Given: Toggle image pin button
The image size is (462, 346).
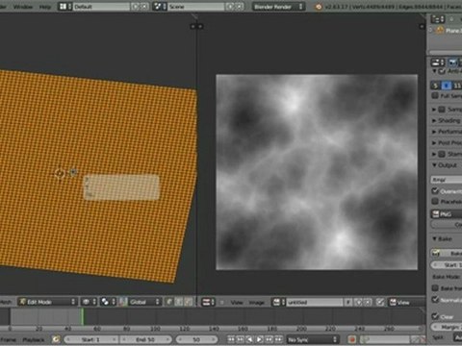Looking at the screenshot, I should [x=380, y=302].
